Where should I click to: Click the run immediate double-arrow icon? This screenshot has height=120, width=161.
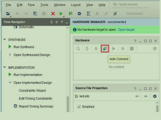click(x=123, y=49)
